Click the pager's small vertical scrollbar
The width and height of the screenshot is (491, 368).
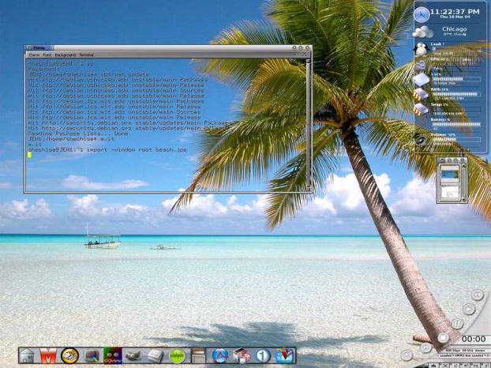pyautogui.click(x=463, y=182)
